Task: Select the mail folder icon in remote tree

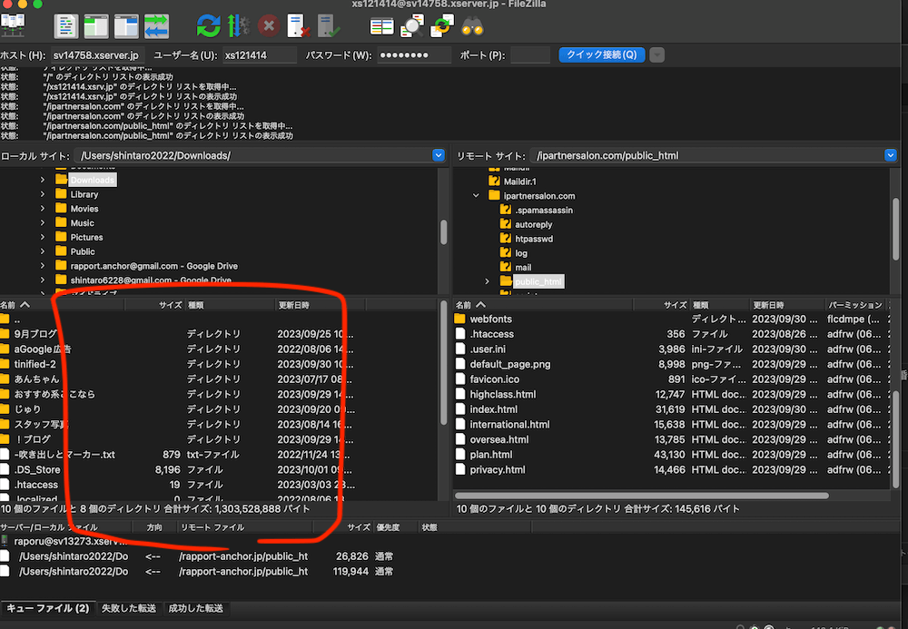Action: (506, 267)
